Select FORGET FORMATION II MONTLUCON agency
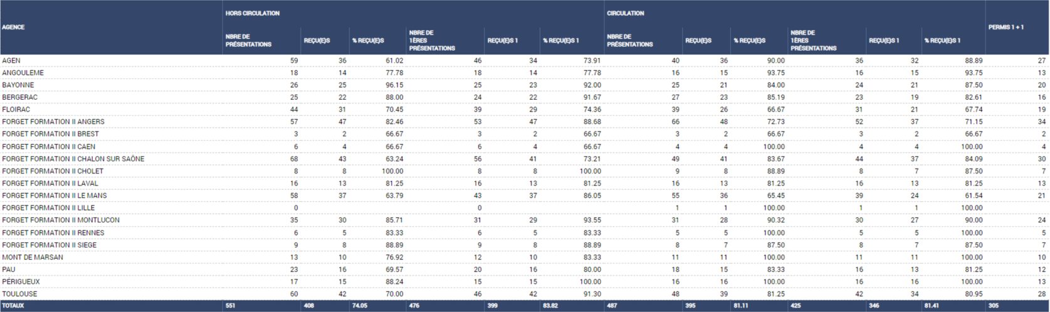 click(61, 220)
